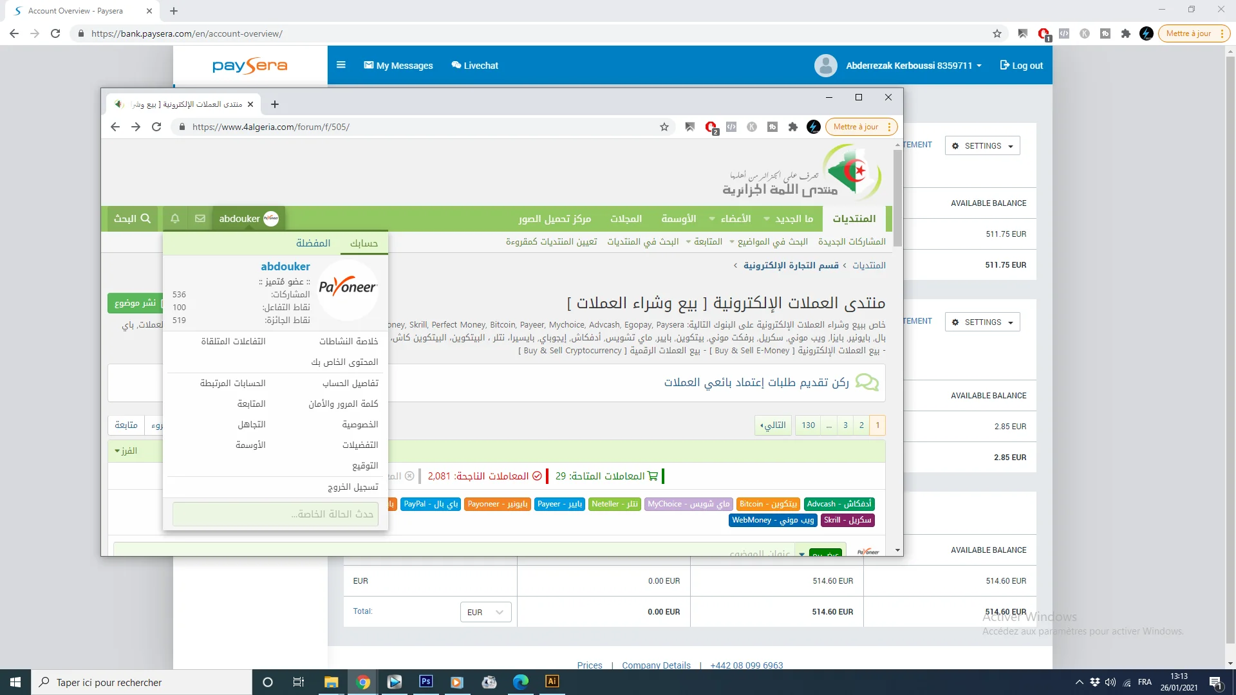Open the extensions puzzle icon in forum window

click(x=793, y=127)
